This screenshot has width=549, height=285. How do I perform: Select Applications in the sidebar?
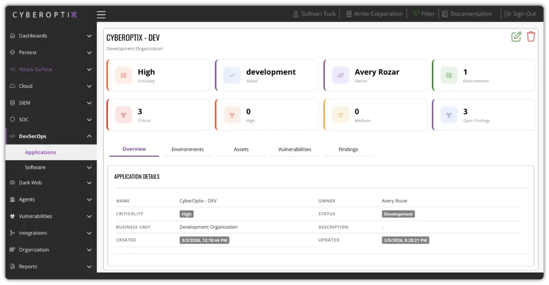(40, 153)
